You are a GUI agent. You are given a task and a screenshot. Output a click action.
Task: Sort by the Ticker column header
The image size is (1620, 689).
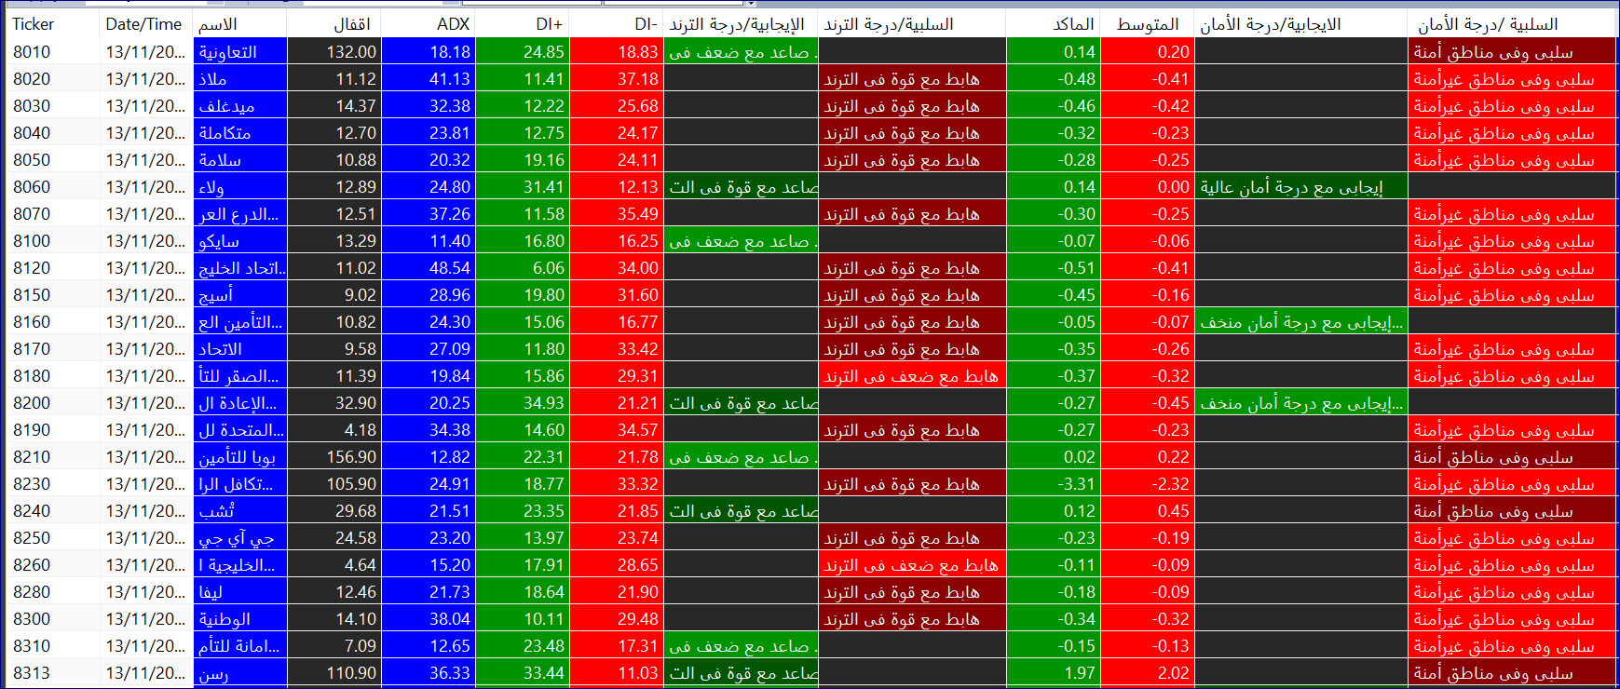(34, 24)
